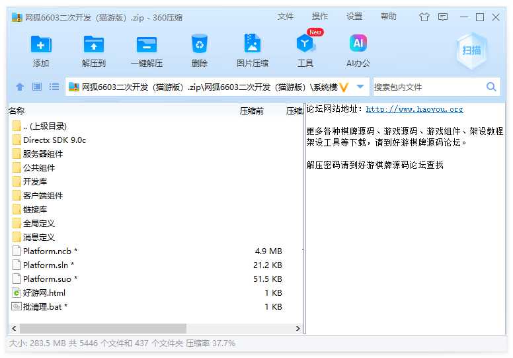Open the address bar path dropdown arrow
The image size is (513, 358).
[x=360, y=87]
